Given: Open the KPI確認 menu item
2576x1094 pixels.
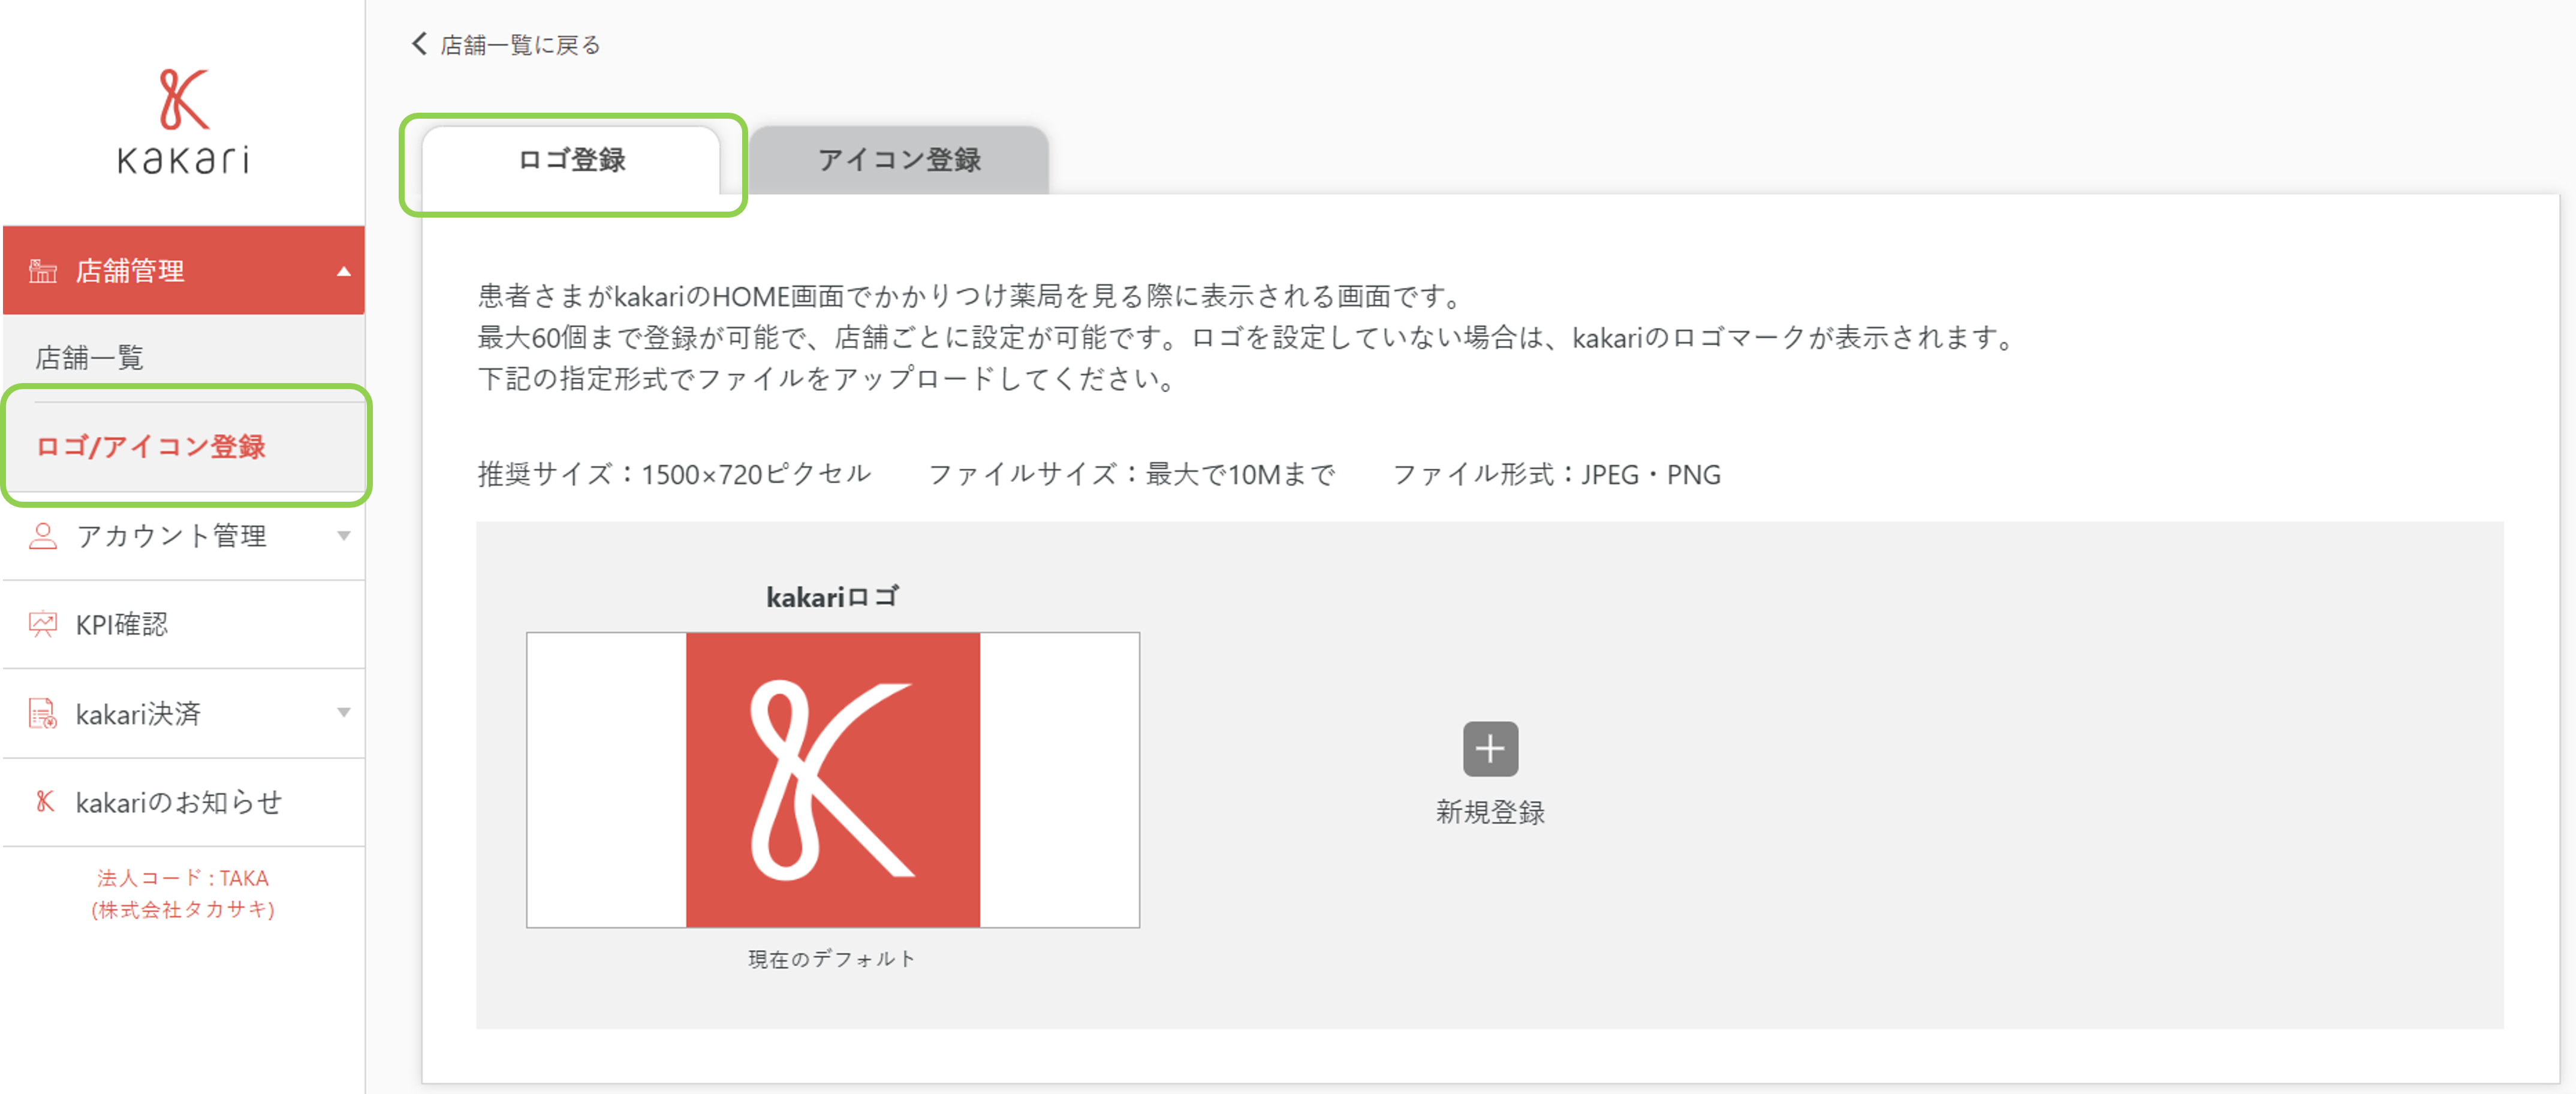Looking at the screenshot, I should [184, 625].
